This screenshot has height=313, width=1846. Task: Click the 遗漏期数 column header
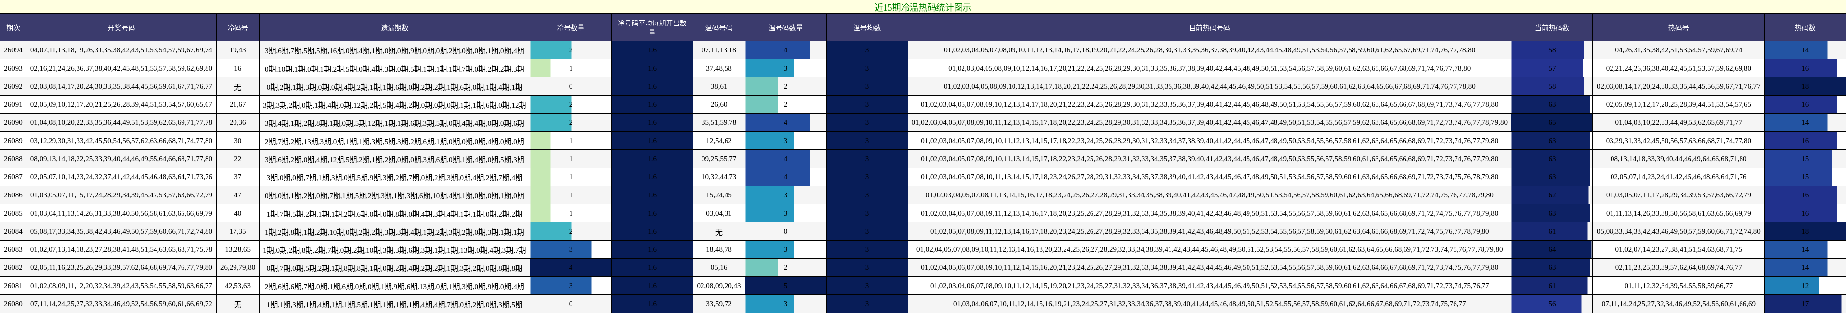coord(394,28)
